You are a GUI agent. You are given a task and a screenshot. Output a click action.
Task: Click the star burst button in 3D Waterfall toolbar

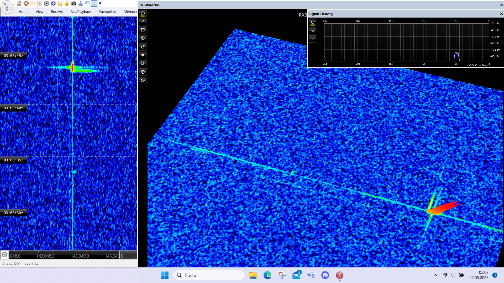coord(143,55)
